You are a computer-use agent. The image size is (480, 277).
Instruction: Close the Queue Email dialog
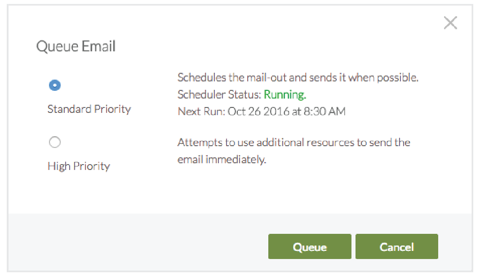(x=450, y=23)
